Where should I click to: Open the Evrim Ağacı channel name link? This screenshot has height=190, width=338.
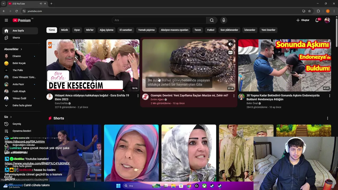(157, 99)
